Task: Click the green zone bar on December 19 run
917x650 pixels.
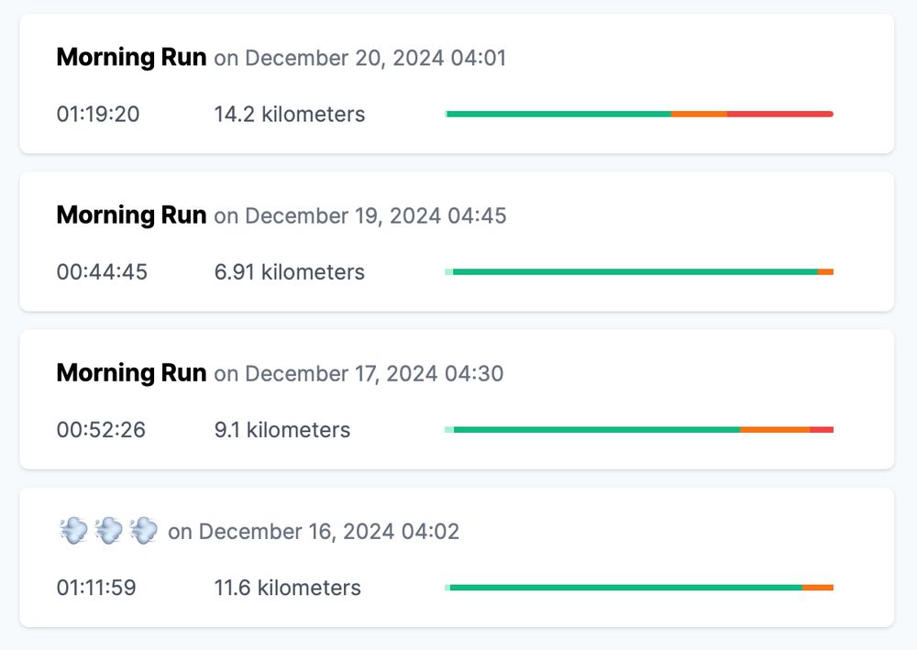Action: click(633, 271)
